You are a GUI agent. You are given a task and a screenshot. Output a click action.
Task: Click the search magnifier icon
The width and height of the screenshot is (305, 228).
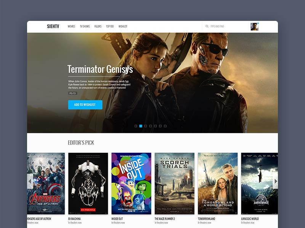click(207, 26)
